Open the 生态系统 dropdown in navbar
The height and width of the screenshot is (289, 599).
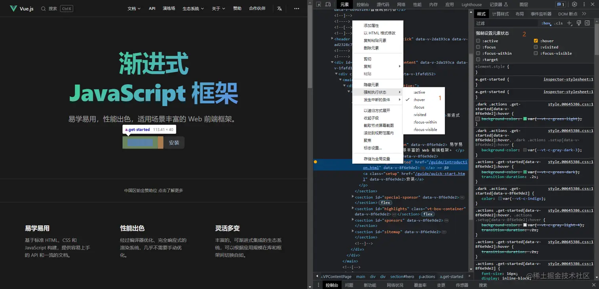(x=193, y=8)
